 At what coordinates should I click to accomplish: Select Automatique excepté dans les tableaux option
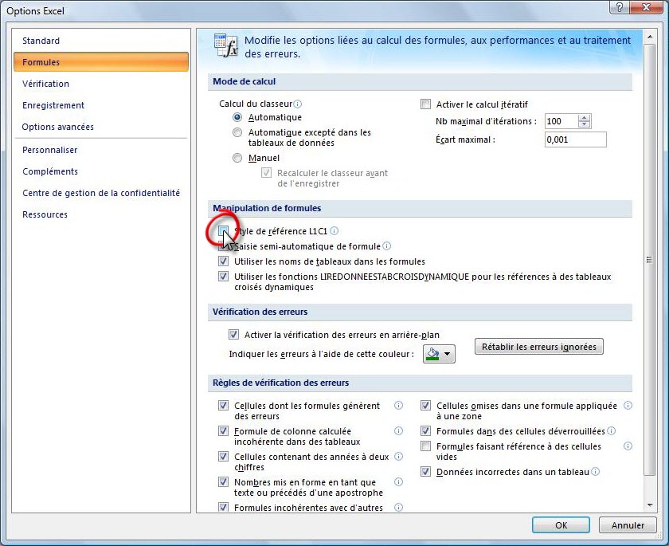point(237,132)
